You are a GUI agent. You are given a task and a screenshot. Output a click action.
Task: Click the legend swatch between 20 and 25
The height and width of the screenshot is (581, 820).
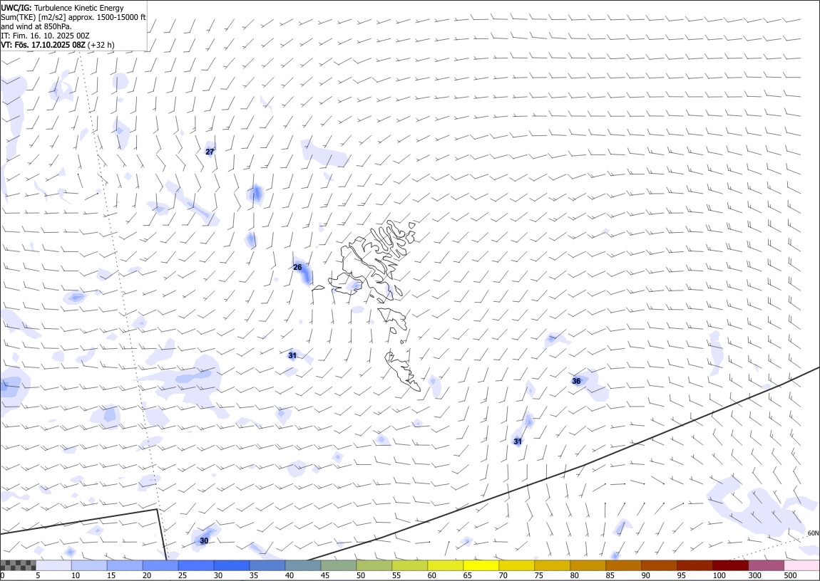(160, 565)
